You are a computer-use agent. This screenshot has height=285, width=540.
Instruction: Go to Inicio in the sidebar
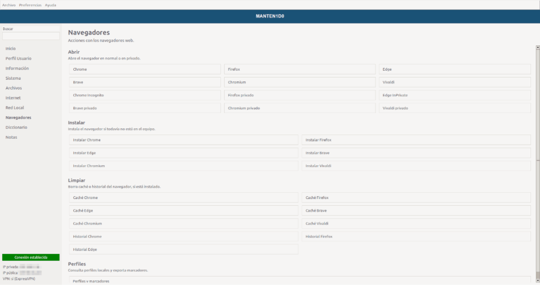[11, 49]
